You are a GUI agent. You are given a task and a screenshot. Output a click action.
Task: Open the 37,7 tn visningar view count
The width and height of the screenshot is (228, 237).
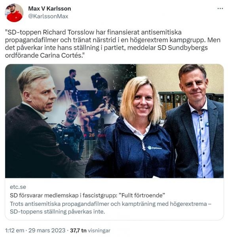pyautogui.click(x=90, y=231)
